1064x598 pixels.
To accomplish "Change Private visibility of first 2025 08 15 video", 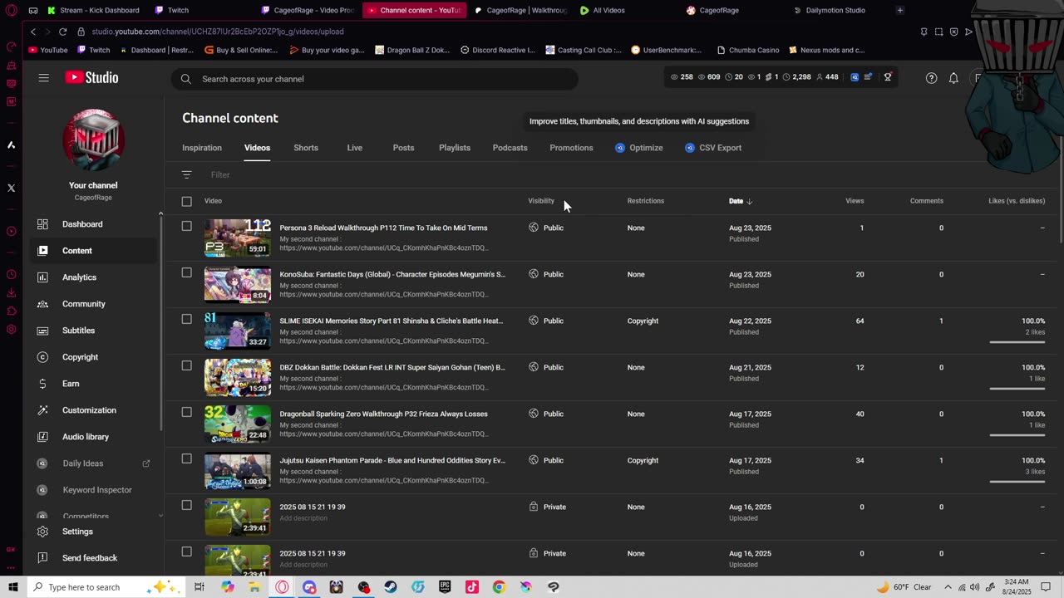I will (547, 507).
